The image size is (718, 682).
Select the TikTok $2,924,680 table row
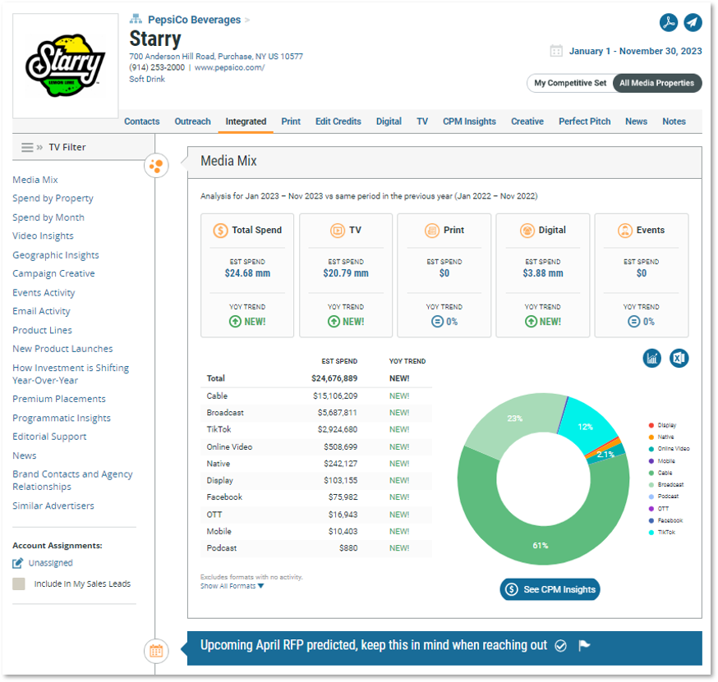[316, 429]
